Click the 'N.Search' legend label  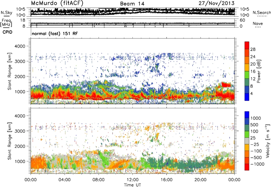point(262,12)
